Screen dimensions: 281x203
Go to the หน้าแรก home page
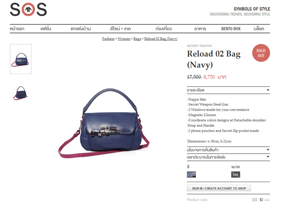coord(17,29)
